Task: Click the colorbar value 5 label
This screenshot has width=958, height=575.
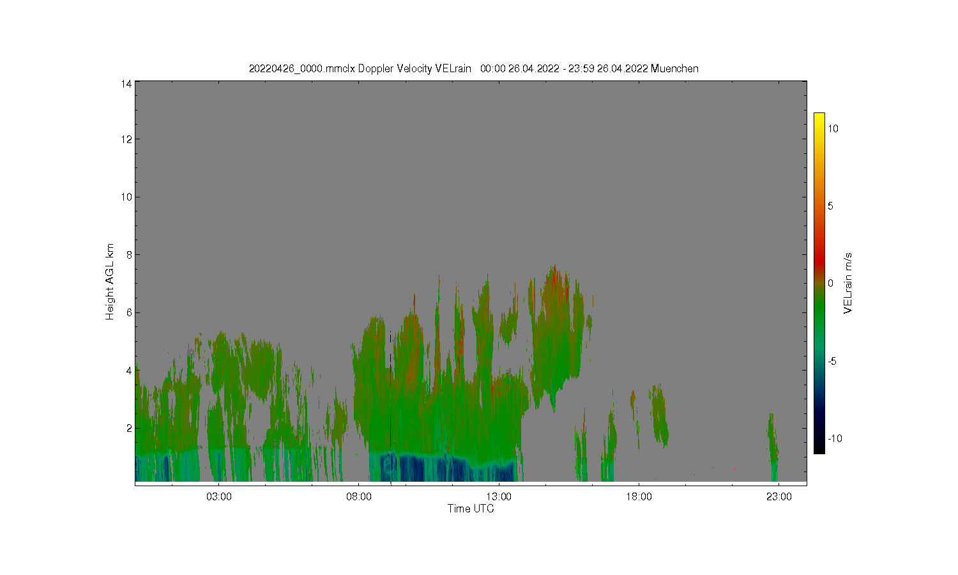Action: click(x=830, y=206)
